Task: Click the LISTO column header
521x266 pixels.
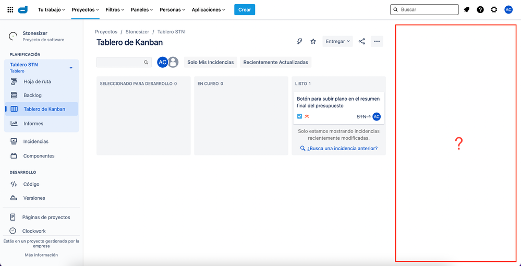Action: 302,84
